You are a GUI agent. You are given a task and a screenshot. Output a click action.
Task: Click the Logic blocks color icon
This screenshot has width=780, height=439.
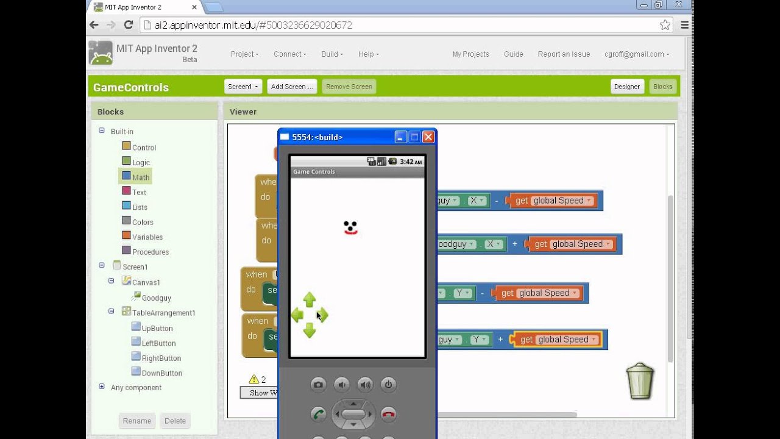pyautogui.click(x=126, y=161)
